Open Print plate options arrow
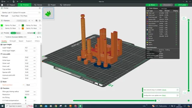 tap(176, 5)
